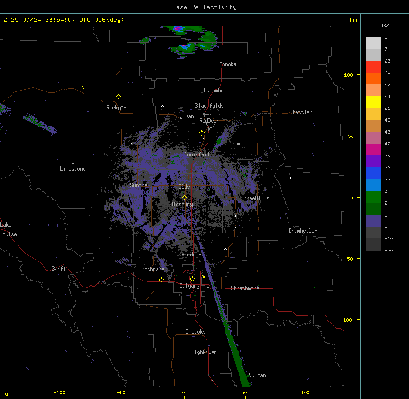Image resolution: width=409 pixels, height=399 pixels.
Task: Click the Didsbury town label
Action: coord(182,204)
